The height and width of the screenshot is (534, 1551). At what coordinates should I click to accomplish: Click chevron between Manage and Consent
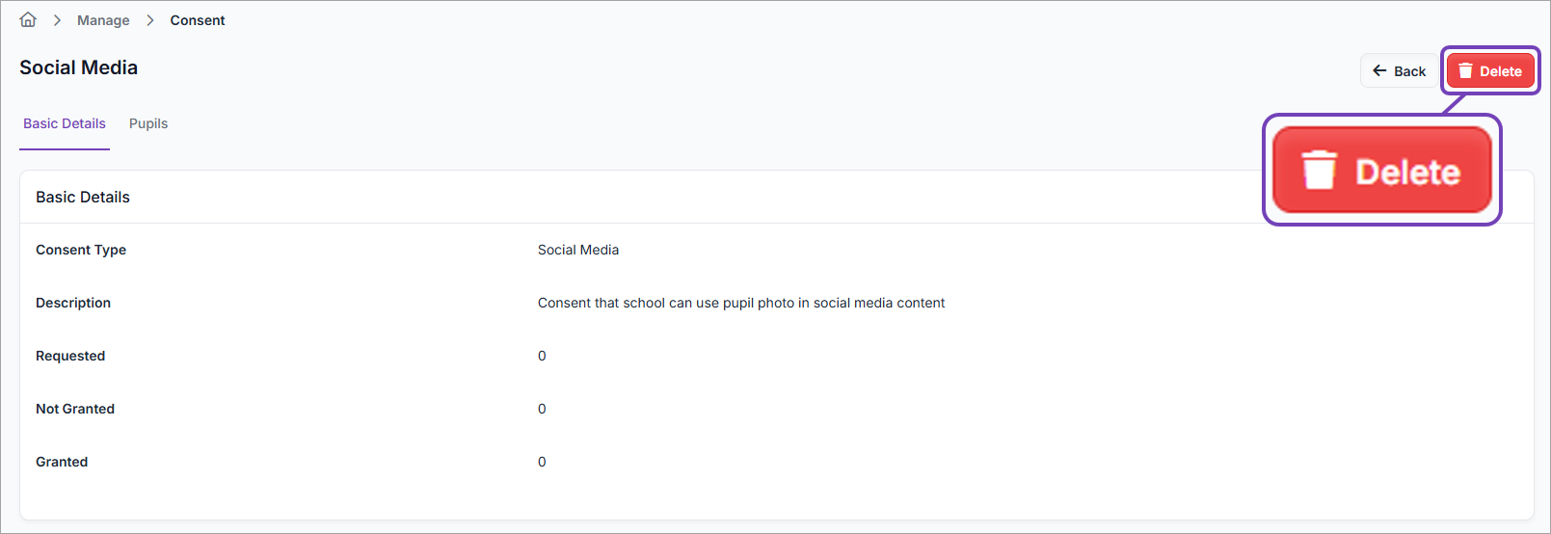pyautogui.click(x=150, y=20)
